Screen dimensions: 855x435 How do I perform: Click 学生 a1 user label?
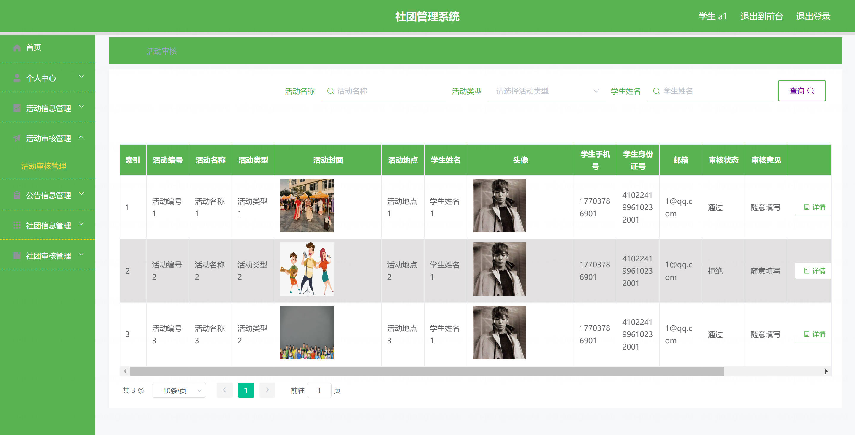tap(712, 16)
